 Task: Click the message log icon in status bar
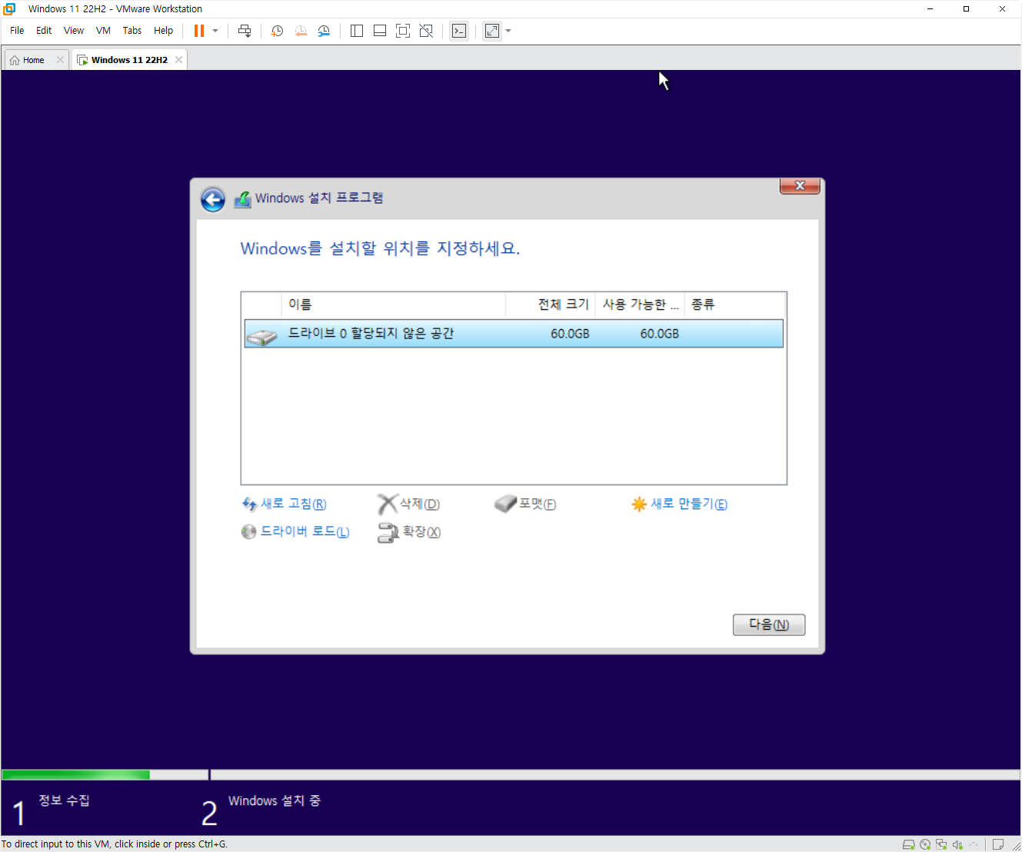point(998,844)
